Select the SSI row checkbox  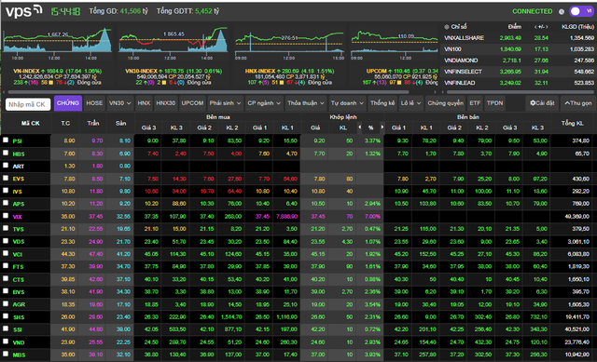pyautogui.click(x=6, y=328)
